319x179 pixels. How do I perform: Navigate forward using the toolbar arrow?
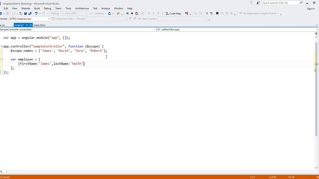click(x=7, y=13)
